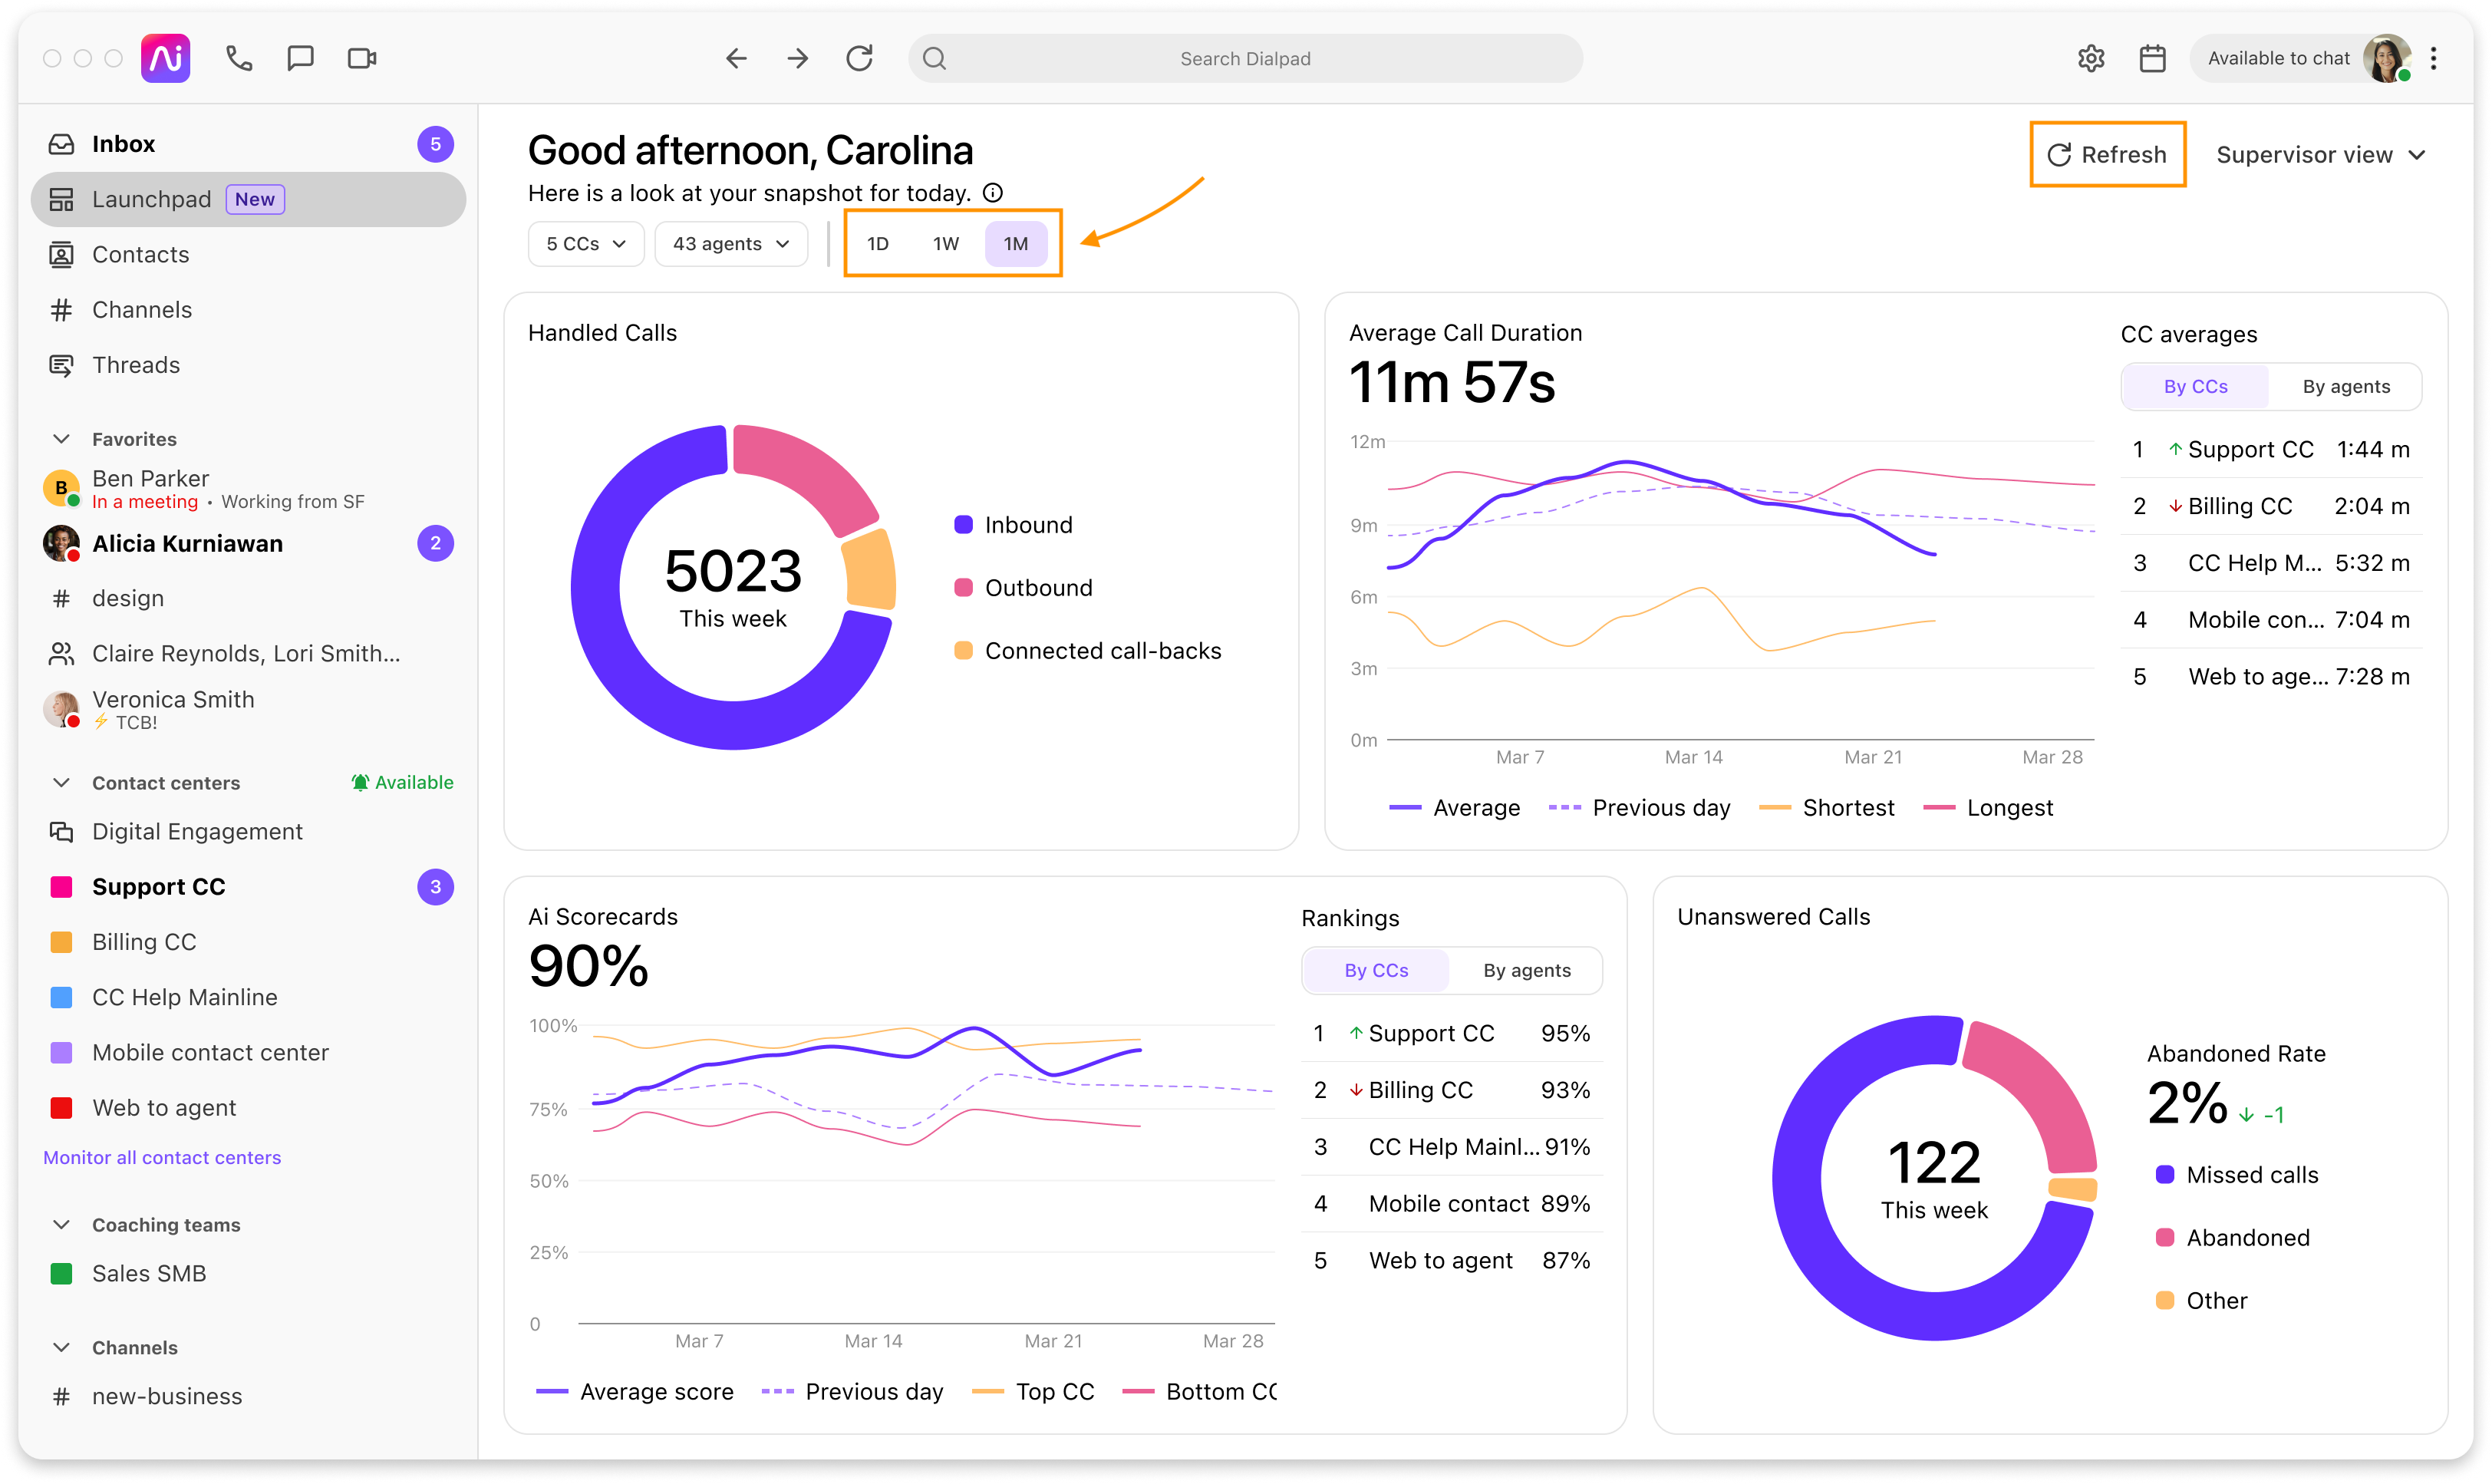Toggle Other legend in Unanswered Calls

tap(2201, 1301)
